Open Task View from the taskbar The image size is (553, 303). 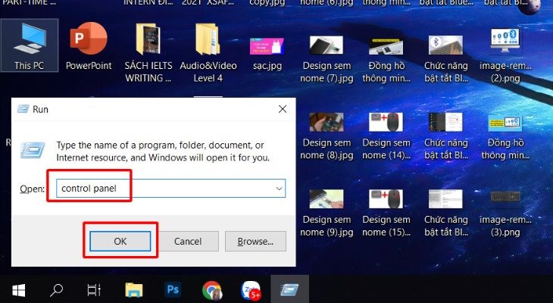pyautogui.click(x=94, y=290)
